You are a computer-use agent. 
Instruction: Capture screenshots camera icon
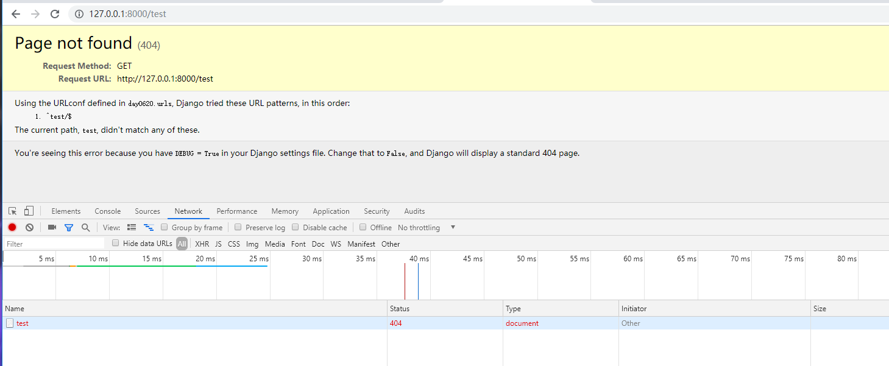[52, 227]
